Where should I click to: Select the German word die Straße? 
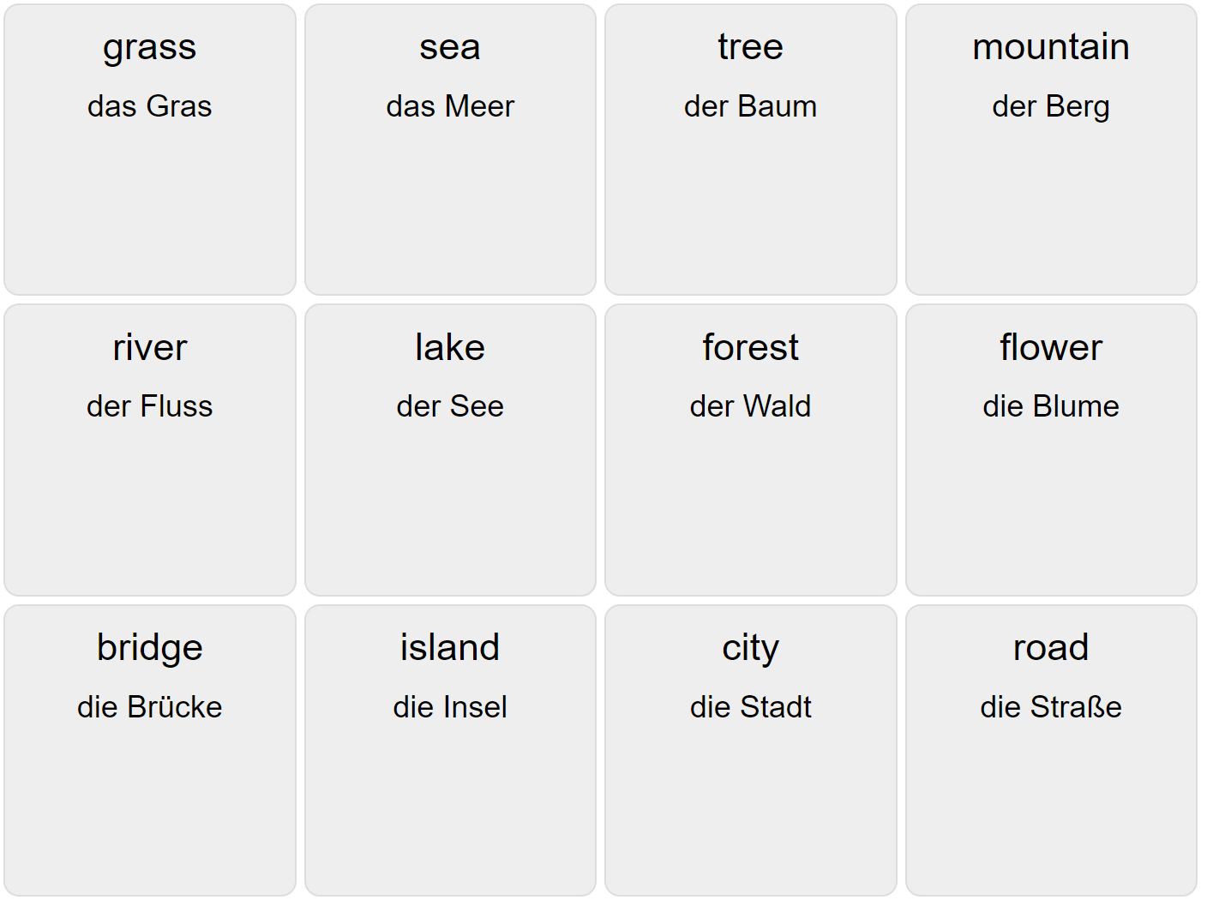tap(1051, 706)
